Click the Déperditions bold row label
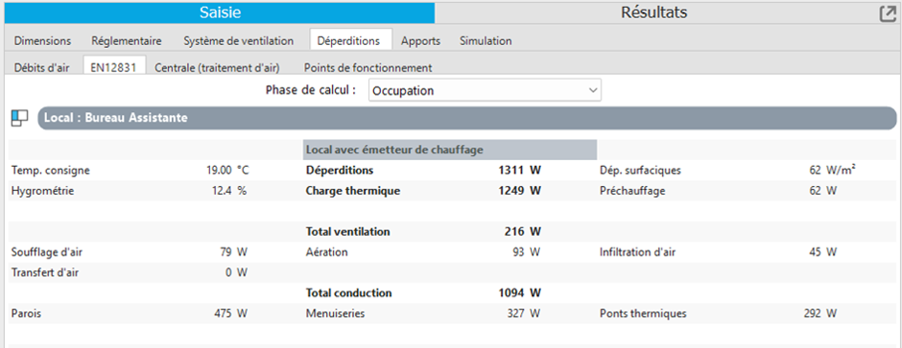 pyautogui.click(x=340, y=171)
